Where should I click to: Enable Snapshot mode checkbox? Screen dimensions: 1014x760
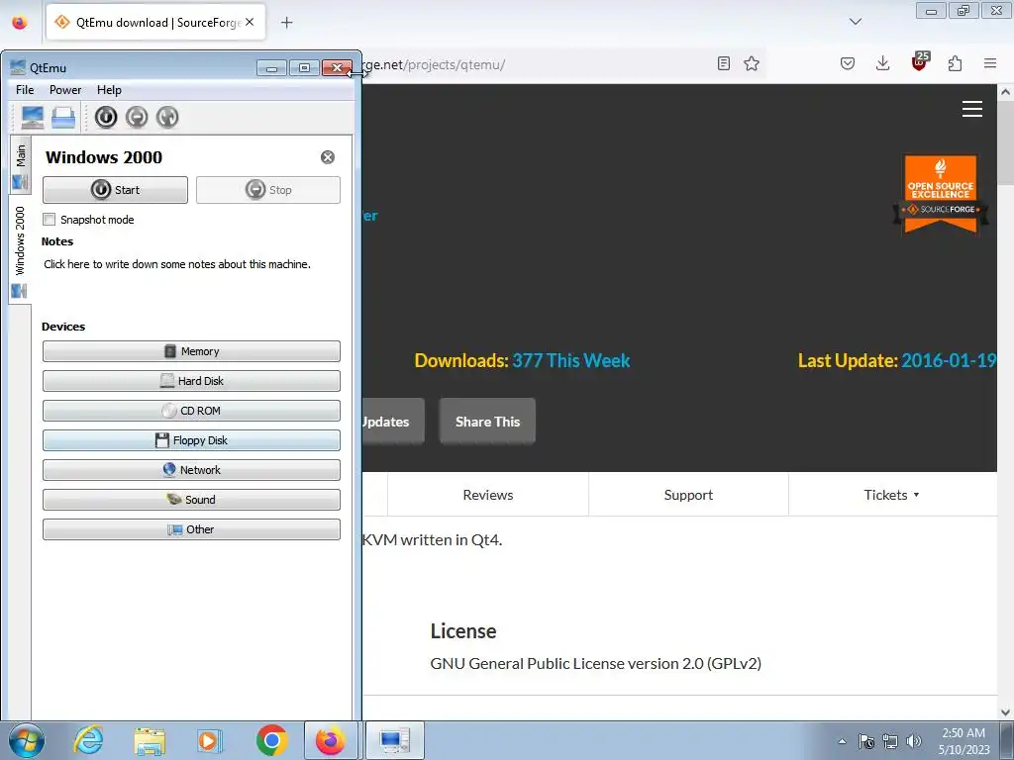pyautogui.click(x=50, y=219)
